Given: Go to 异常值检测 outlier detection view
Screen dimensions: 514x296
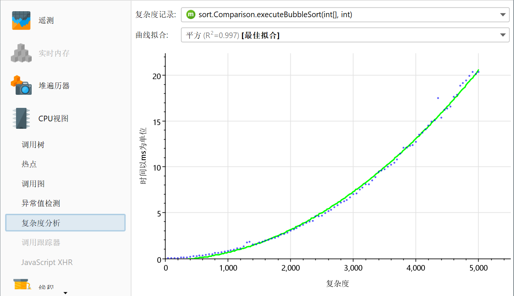Looking at the screenshot, I should click(x=41, y=203).
